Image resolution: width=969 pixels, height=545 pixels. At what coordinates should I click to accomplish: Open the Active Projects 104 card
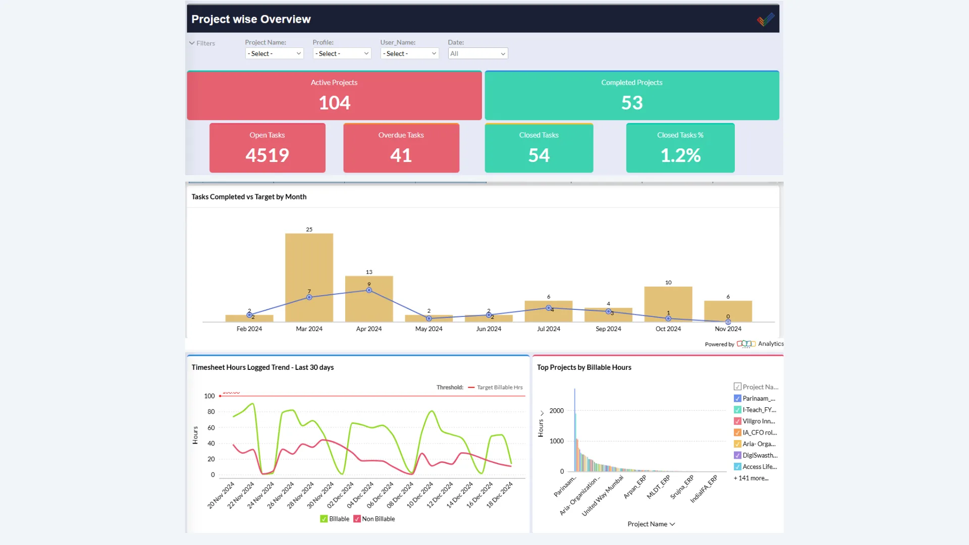(x=334, y=95)
